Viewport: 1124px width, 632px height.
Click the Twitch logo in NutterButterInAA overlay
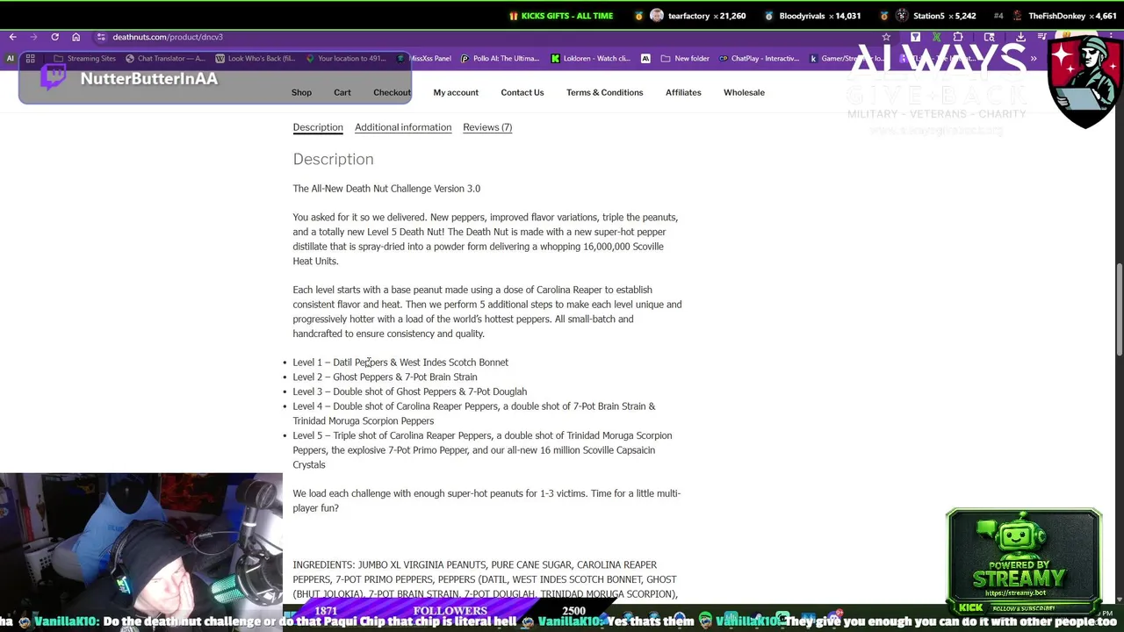tap(54, 78)
